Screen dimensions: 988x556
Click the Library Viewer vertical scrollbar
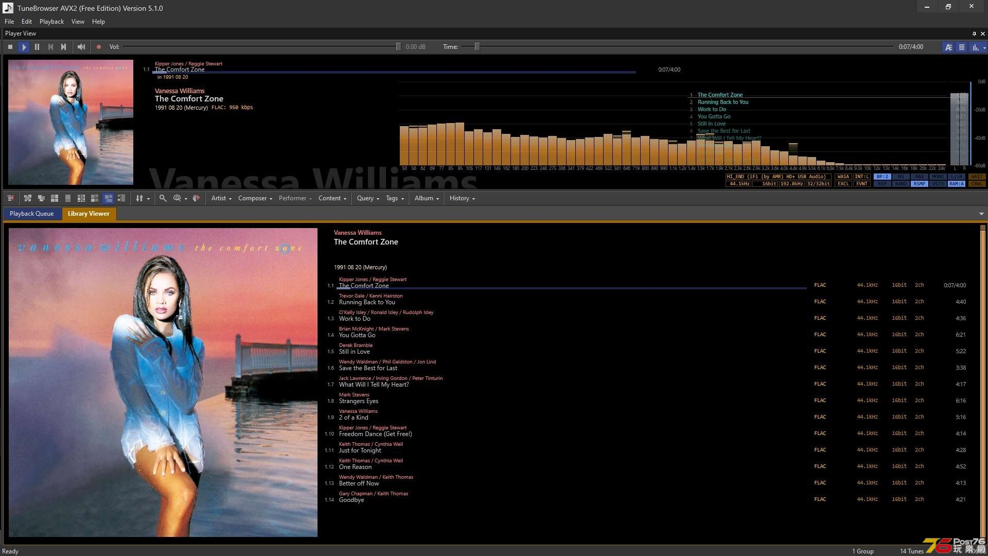click(983, 384)
